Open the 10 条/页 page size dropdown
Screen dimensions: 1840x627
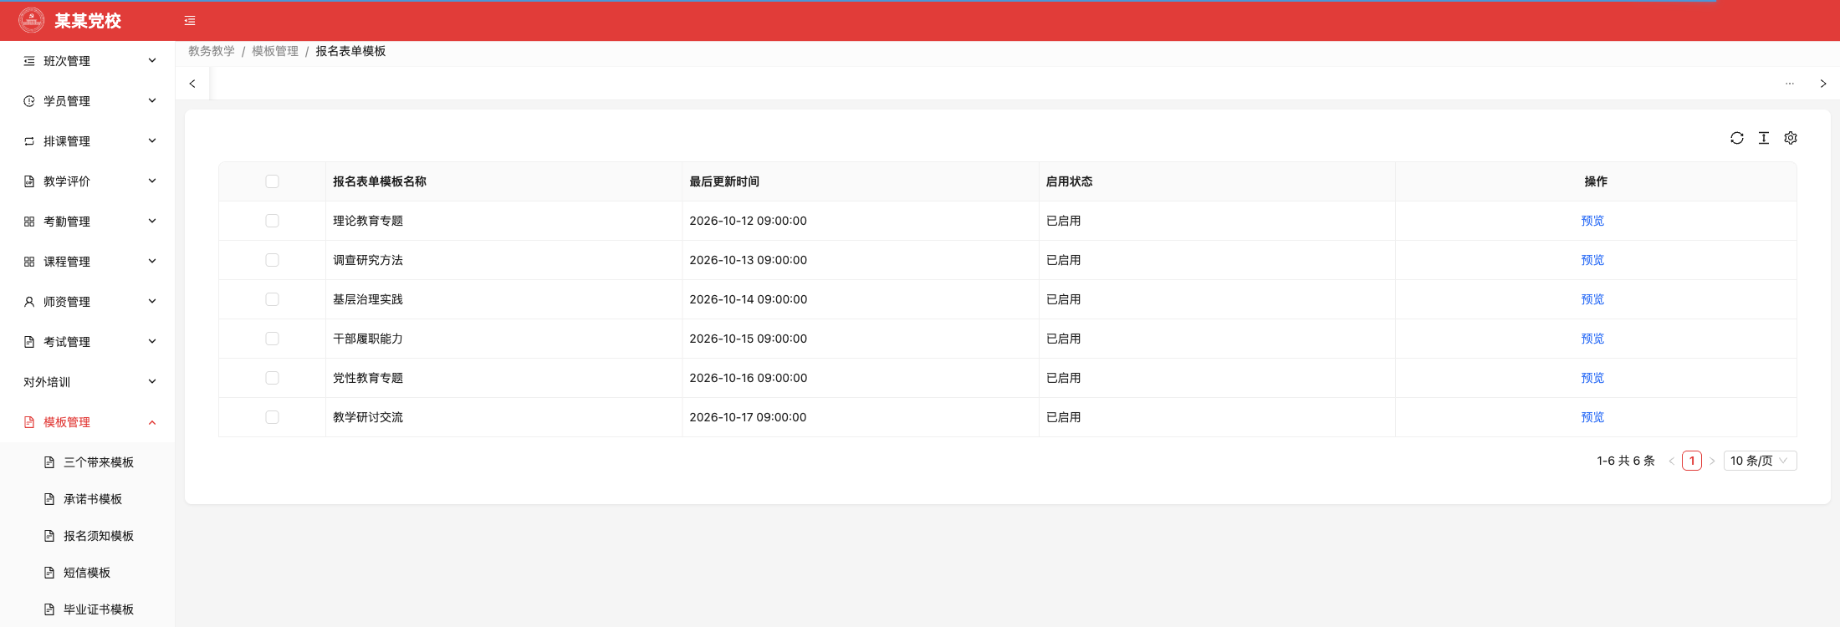(x=1760, y=461)
